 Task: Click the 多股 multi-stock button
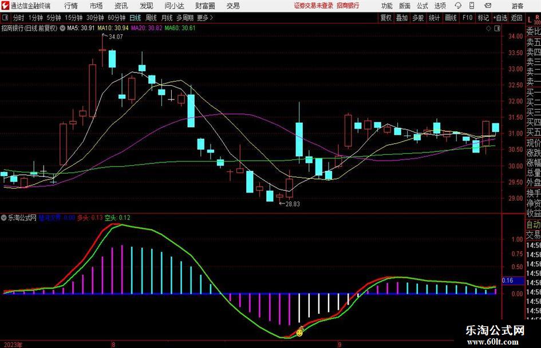(418, 18)
